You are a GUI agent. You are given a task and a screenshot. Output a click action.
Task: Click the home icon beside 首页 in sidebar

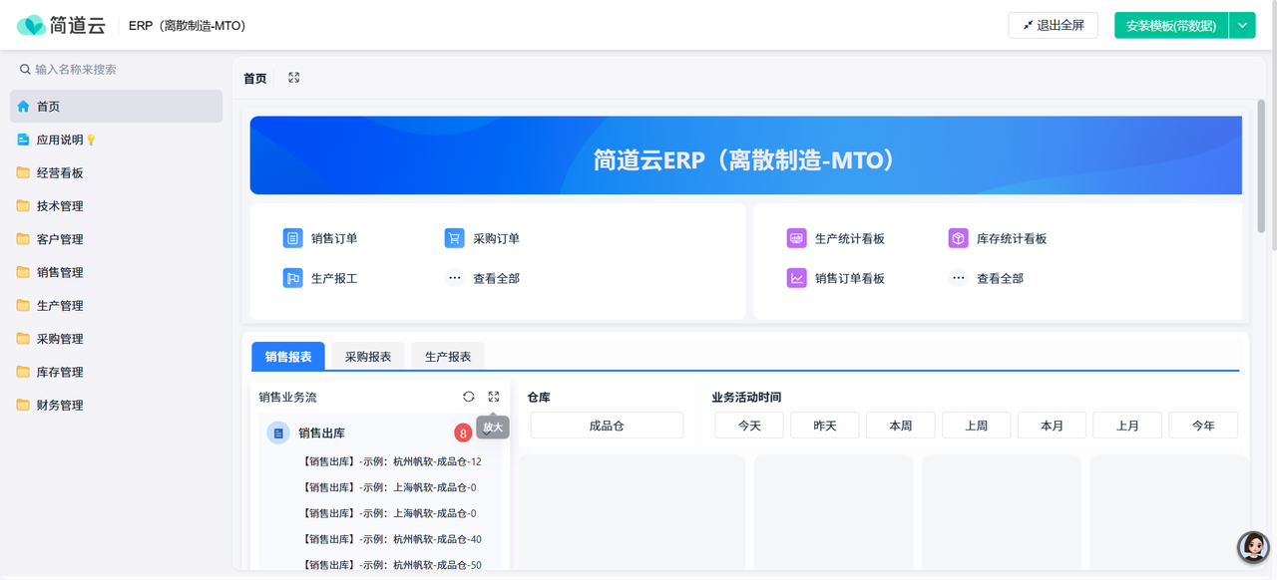(23, 107)
